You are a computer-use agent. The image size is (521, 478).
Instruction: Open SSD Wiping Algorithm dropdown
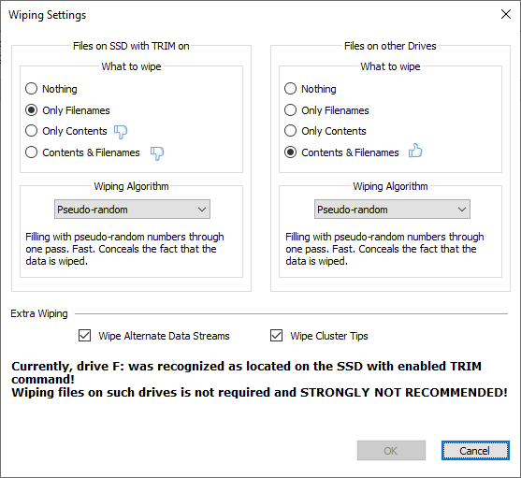pyautogui.click(x=132, y=210)
